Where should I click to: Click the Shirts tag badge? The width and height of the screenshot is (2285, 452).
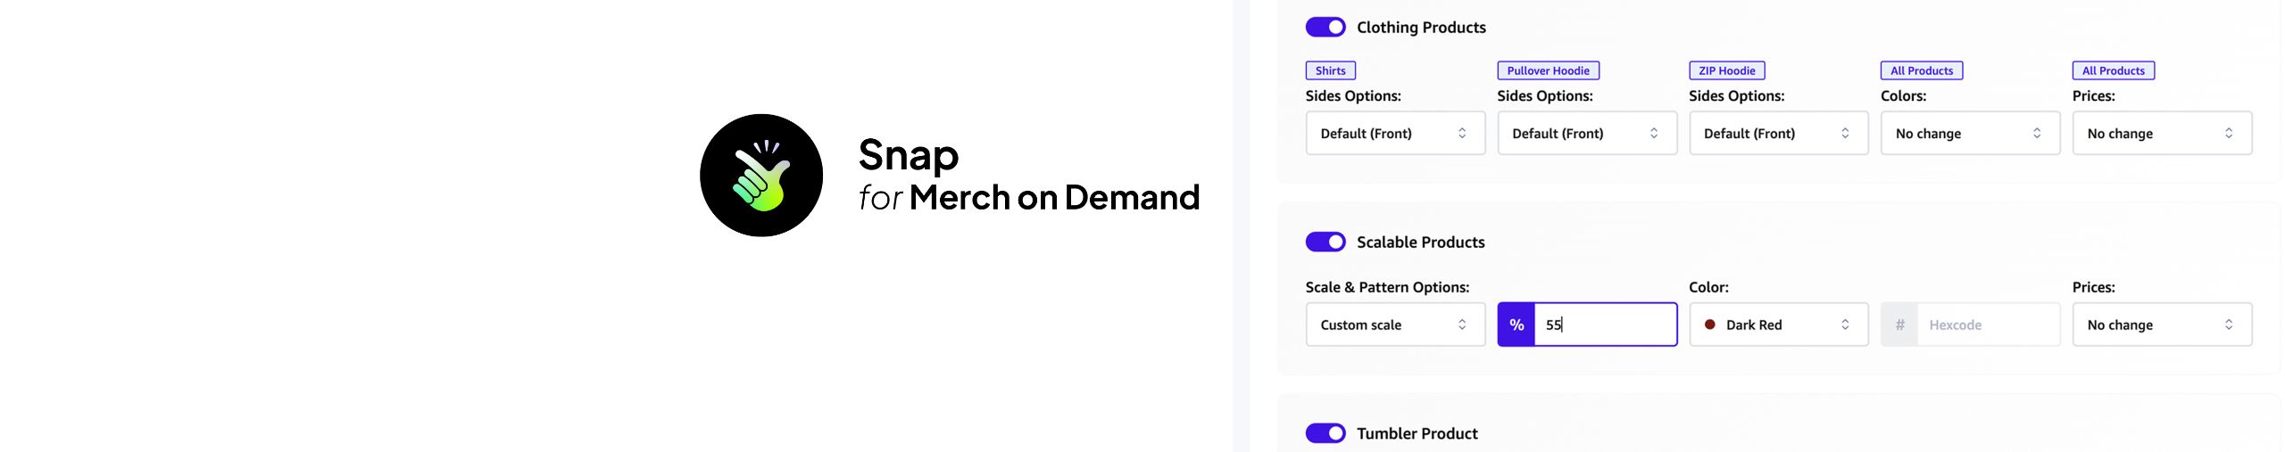pos(1330,70)
